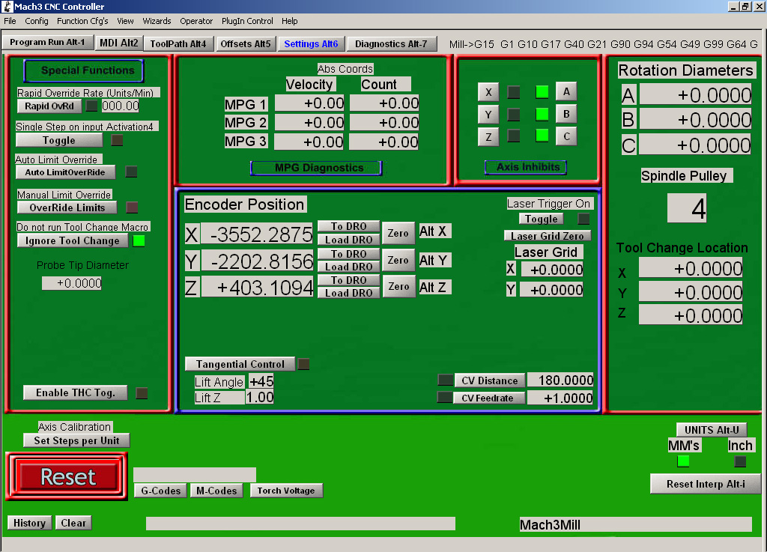The image size is (767, 552).
Task: Click the Auto LimitOverRide button
Action: [x=66, y=172]
